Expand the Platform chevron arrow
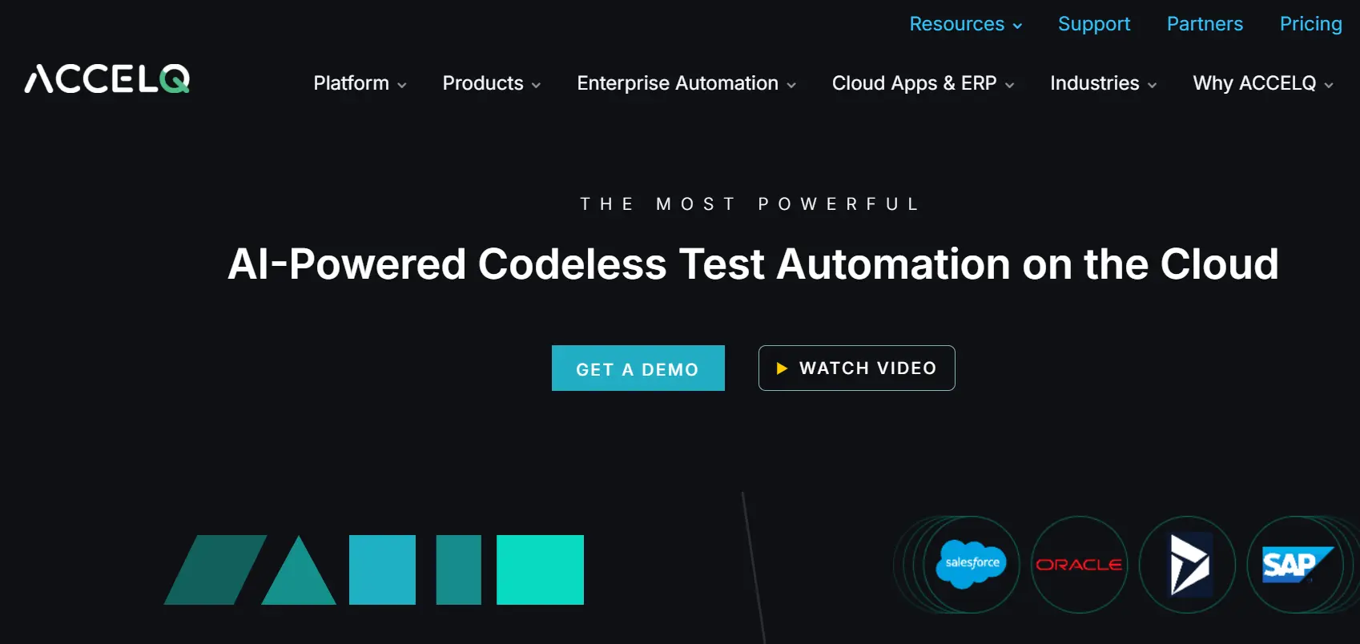The height and width of the screenshot is (644, 1360). (401, 85)
